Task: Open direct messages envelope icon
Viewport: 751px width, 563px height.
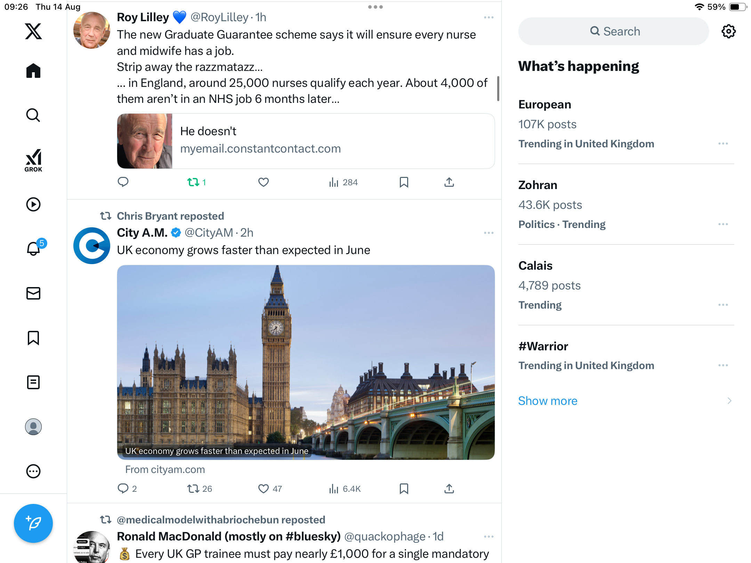Action: [33, 293]
